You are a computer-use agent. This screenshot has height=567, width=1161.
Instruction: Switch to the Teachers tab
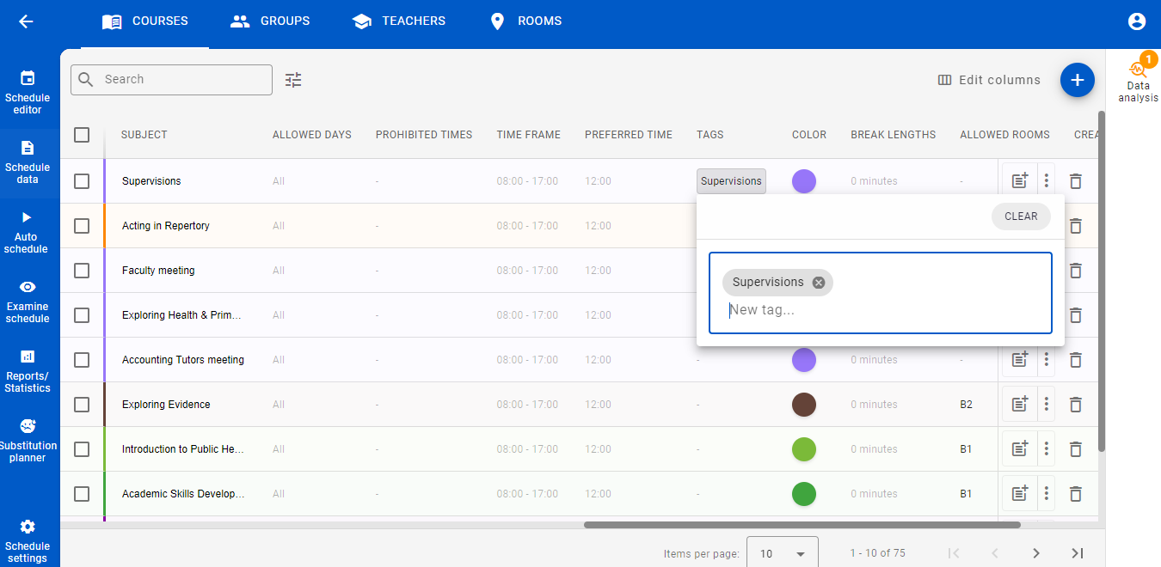(398, 21)
